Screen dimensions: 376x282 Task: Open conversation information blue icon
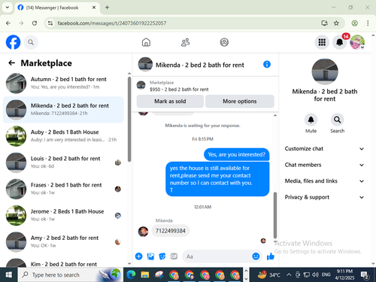267,65
